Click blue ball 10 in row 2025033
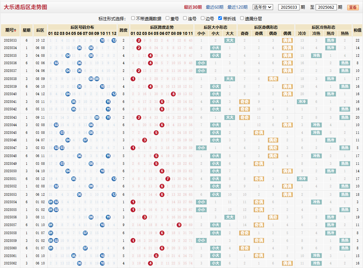The height and width of the screenshot is (268, 363). [103, 40]
